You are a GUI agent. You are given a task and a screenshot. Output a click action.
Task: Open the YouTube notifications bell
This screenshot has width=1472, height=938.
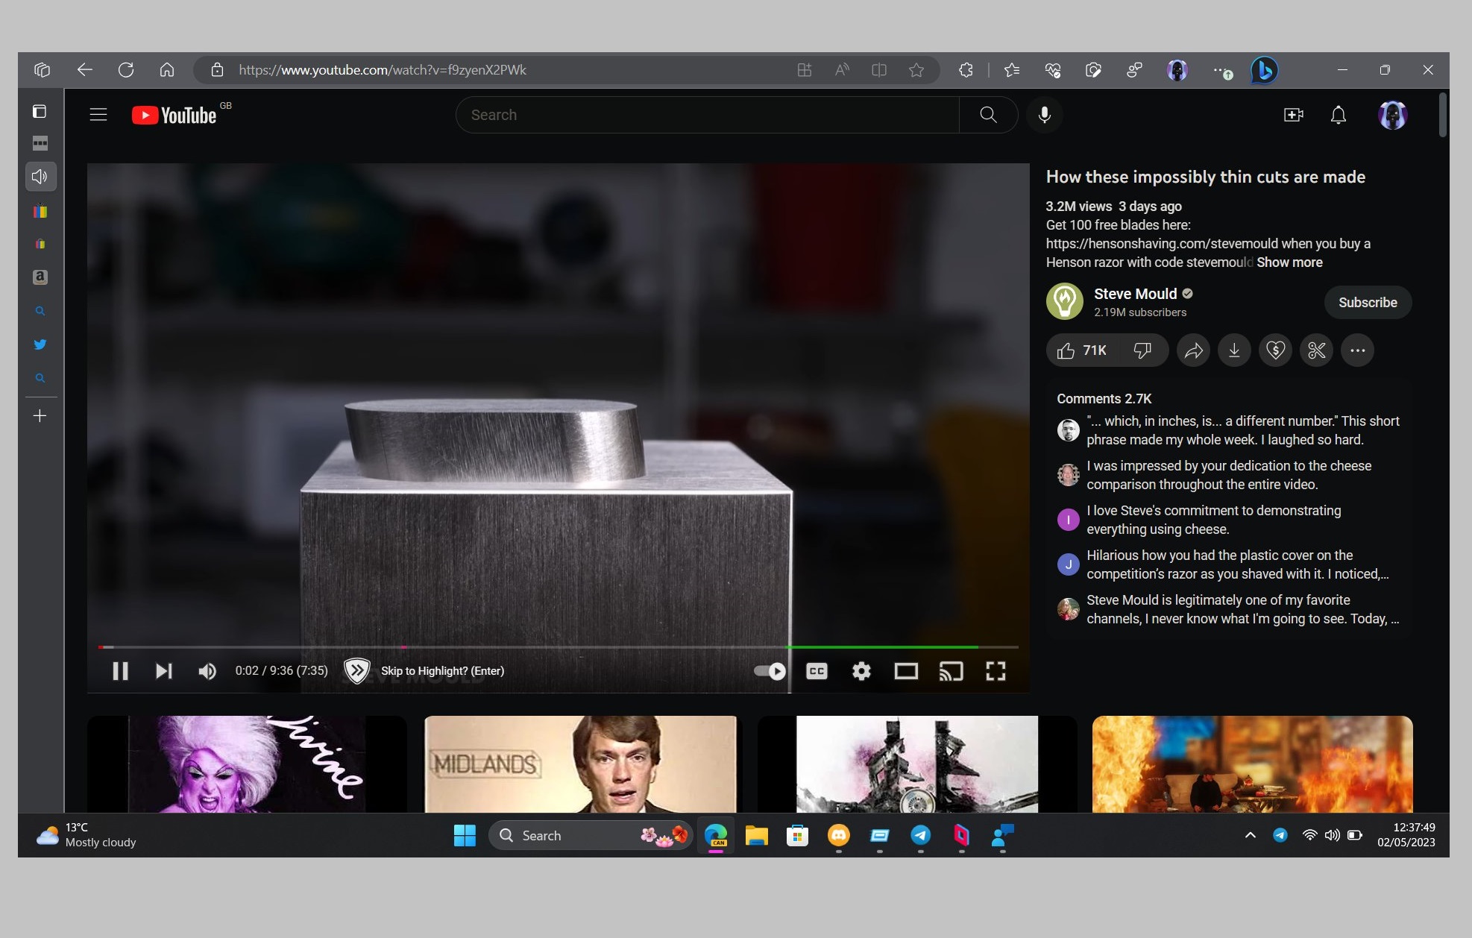click(1338, 115)
